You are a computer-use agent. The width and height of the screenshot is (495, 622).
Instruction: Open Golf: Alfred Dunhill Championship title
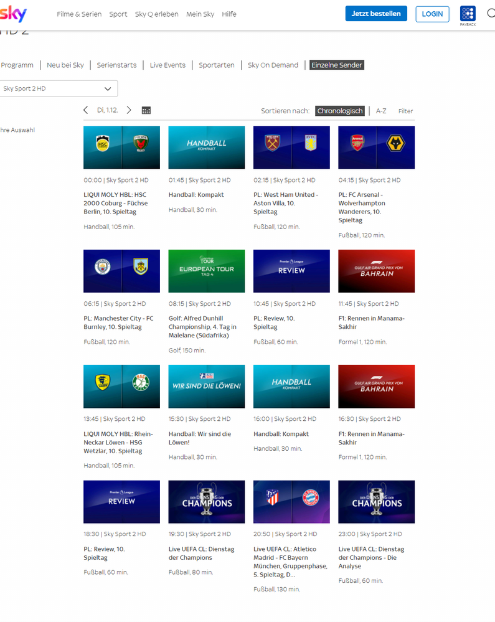click(x=202, y=327)
